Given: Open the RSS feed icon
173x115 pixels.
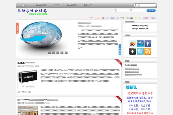Looking at the screenshot, I should pos(148,51).
